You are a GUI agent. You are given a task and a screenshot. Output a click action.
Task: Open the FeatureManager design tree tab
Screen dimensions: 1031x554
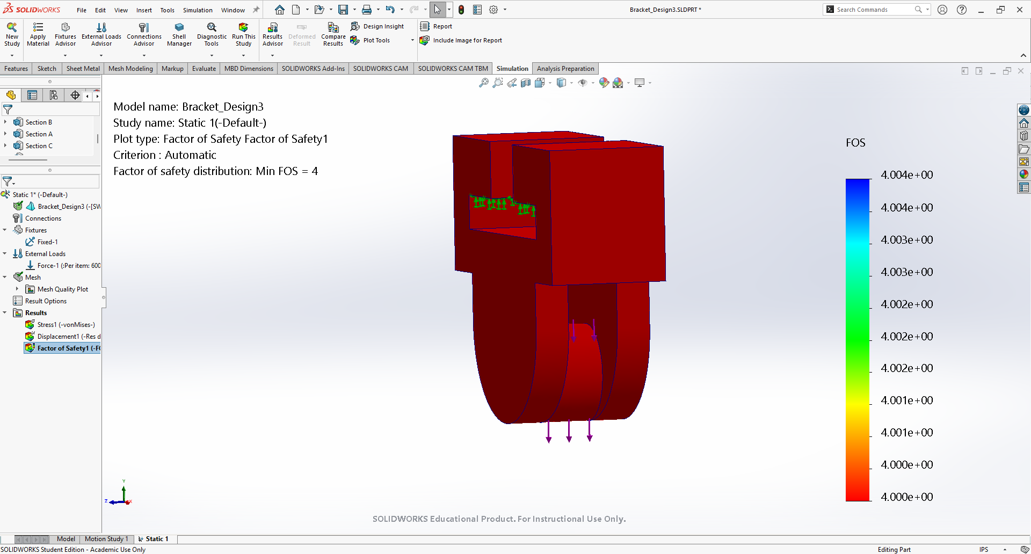(x=11, y=95)
